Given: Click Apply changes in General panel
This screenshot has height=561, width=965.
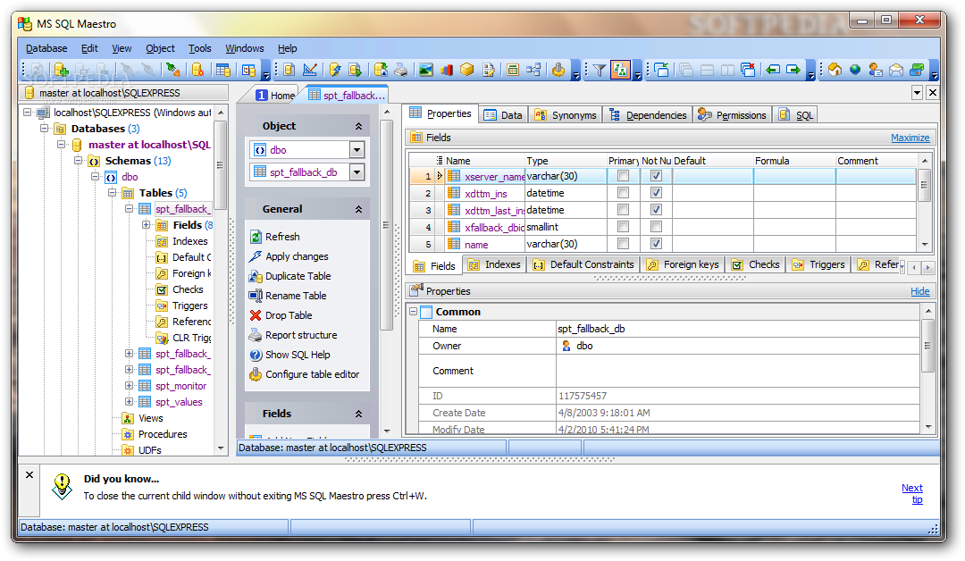Looking at the screenshot, I should 289,256.
